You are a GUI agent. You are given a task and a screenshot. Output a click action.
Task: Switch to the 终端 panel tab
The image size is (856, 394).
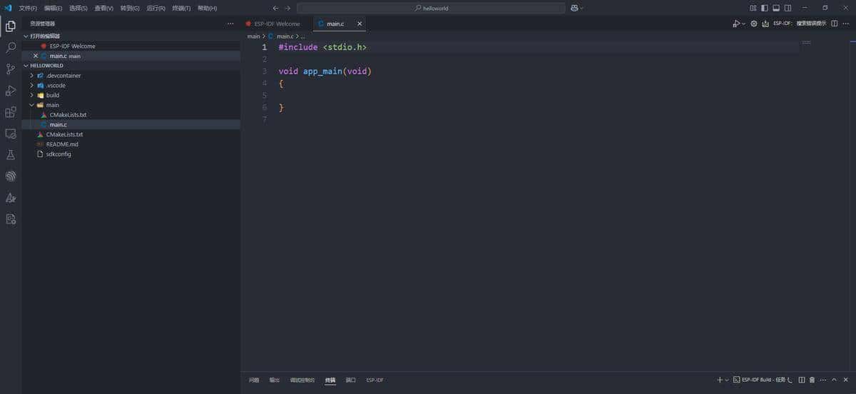330,380
